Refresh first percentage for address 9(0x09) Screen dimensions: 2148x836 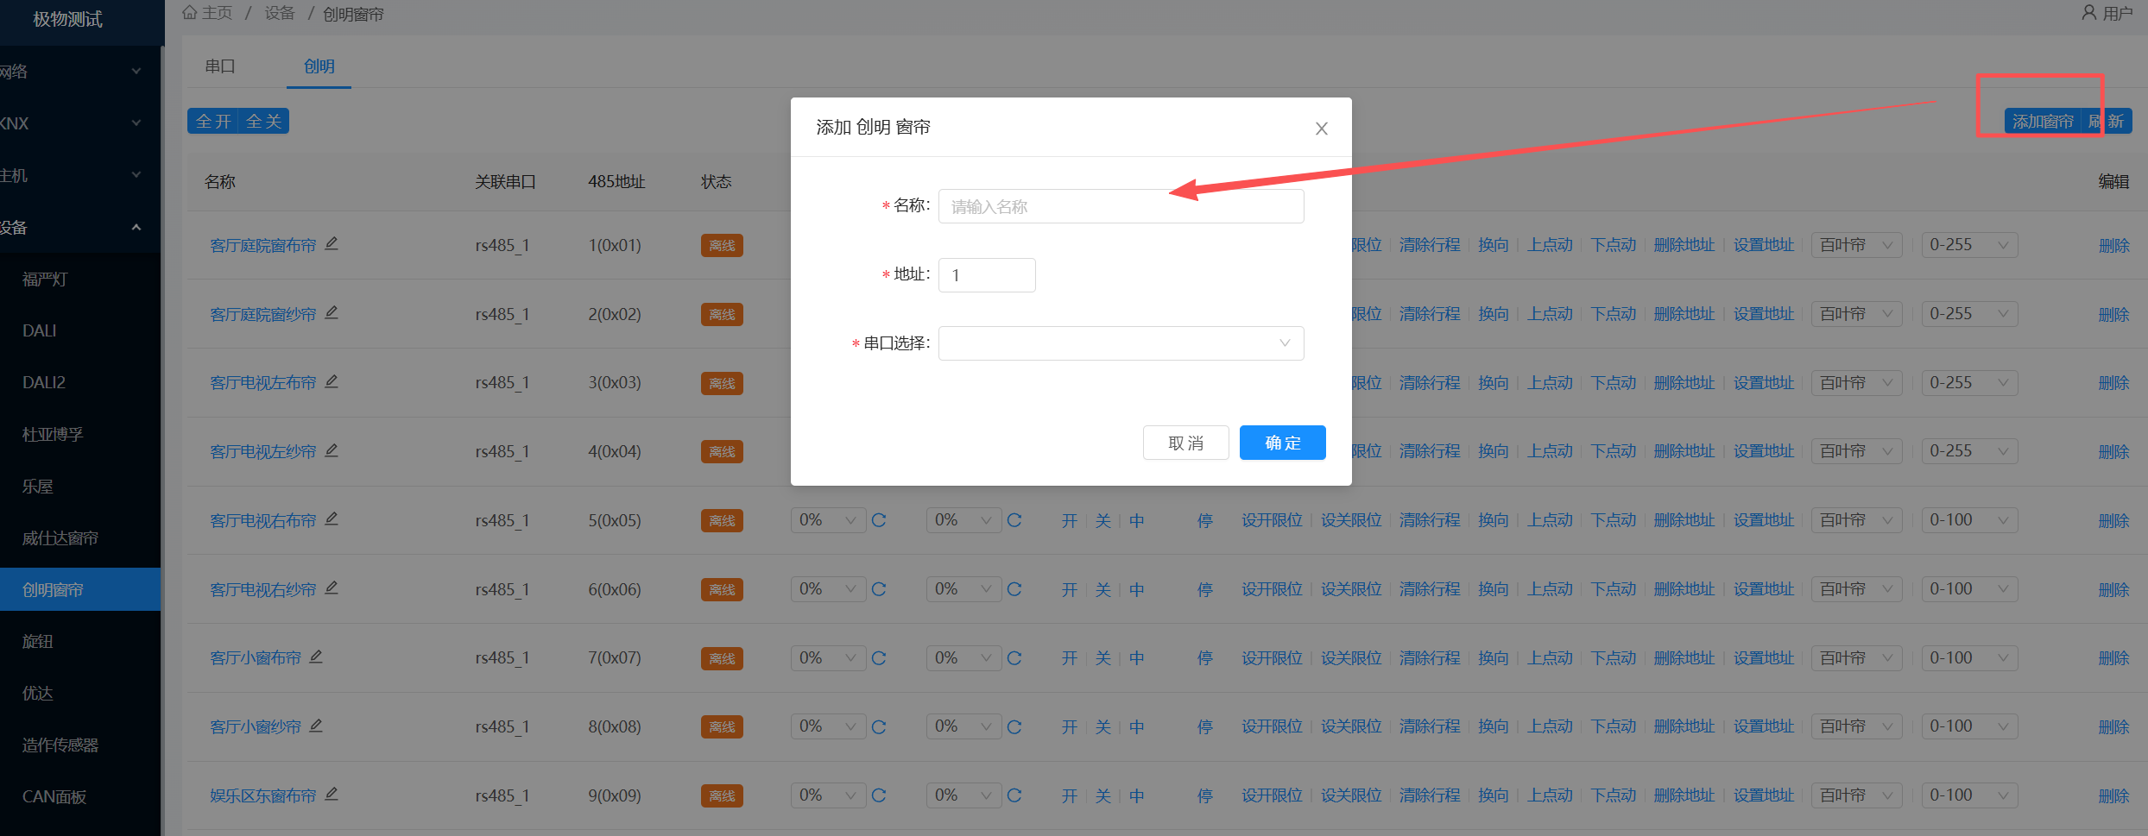coord(879,795)
